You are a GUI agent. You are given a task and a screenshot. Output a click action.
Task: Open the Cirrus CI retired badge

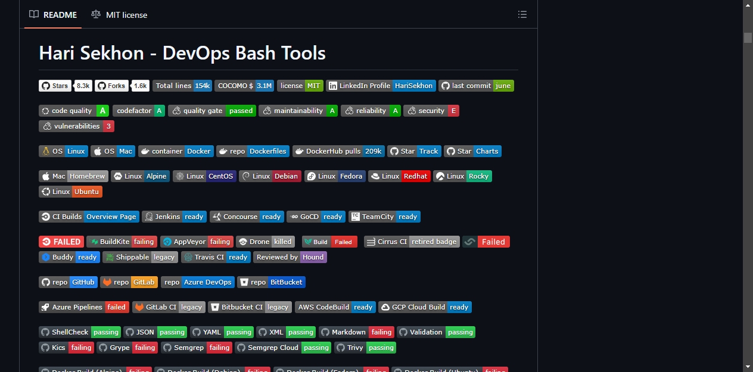tap(412, 242)
